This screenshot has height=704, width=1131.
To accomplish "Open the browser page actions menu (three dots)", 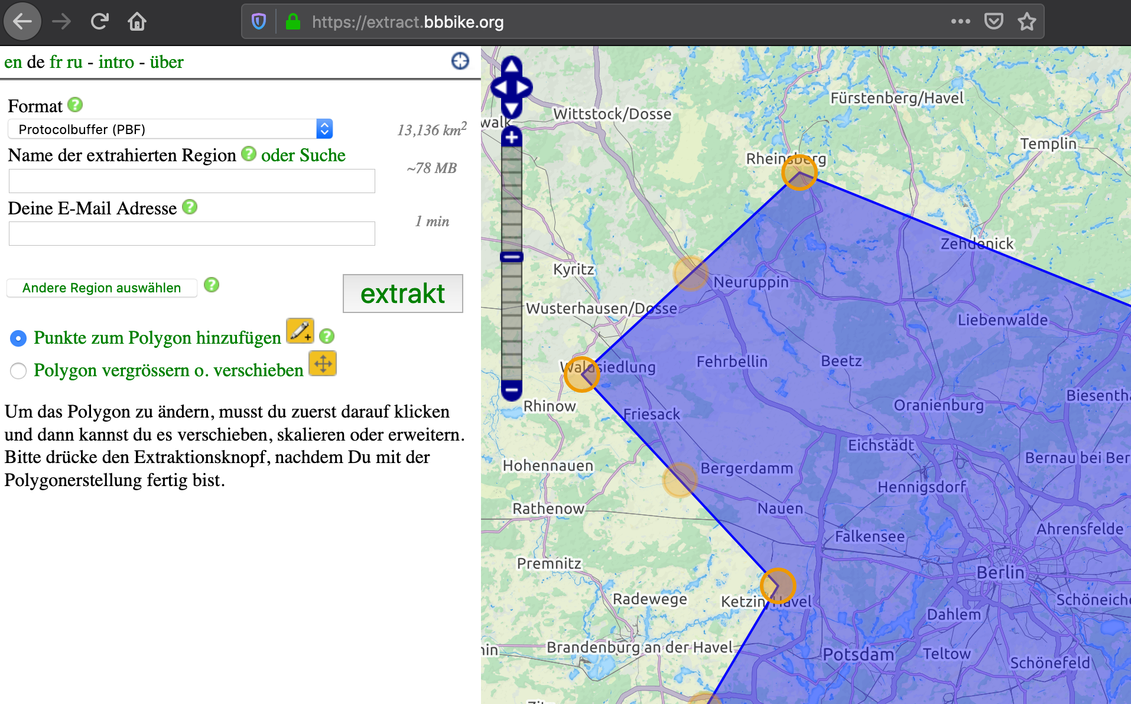I will 960,22.
